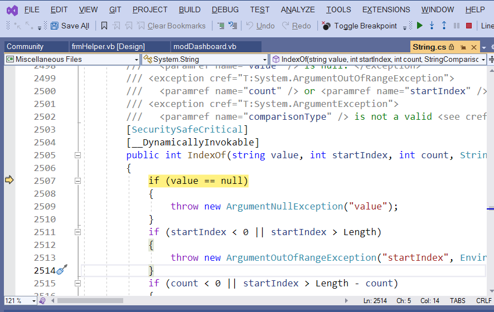Image resolution: width=494 pixels, height=312 pixels.
Task: Click the navigate forward arrow icon
Action: pos(29,26)
